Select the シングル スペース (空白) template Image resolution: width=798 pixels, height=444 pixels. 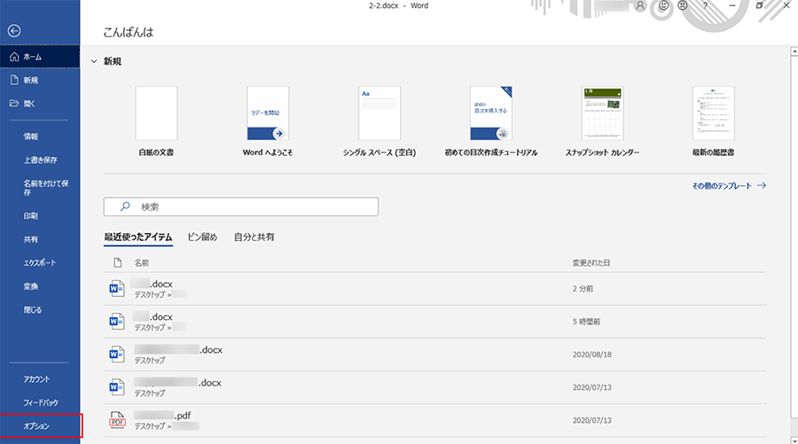379,121
